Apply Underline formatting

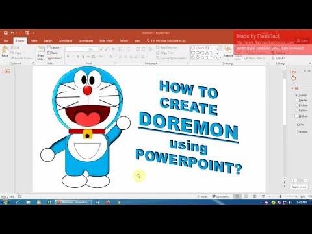[x=78, y=57]
